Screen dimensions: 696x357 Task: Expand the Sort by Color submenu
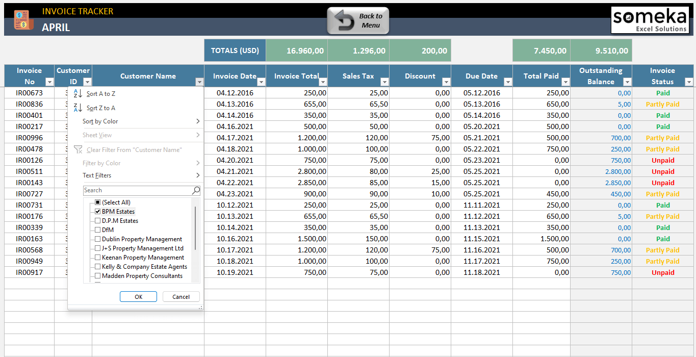click(136, 121)
